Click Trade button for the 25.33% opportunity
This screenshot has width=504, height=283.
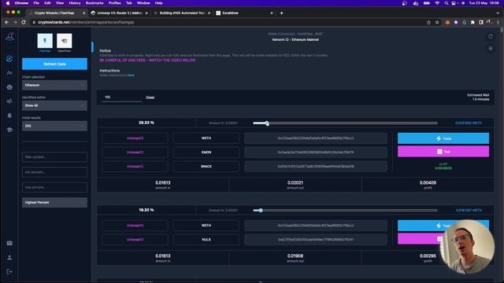click(443, 138)
